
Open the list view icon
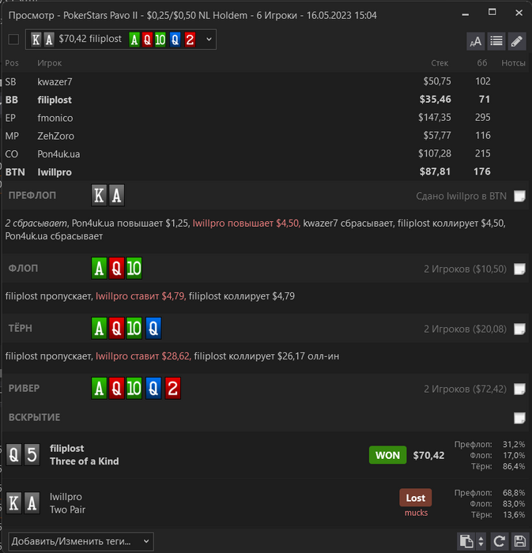(496, 42)
